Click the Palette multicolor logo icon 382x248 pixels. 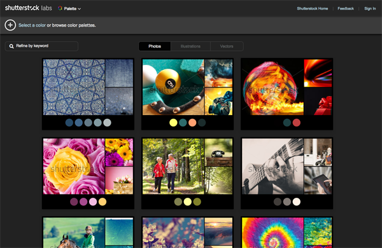(x=60, y=8)
